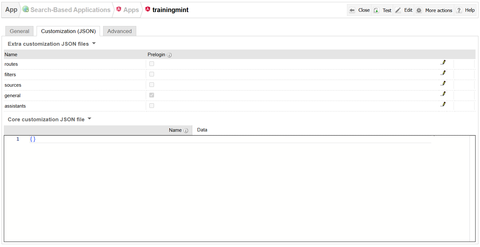The image size is (480, 247).
Task: Open the Help button
Action: [x=470, y=10]
